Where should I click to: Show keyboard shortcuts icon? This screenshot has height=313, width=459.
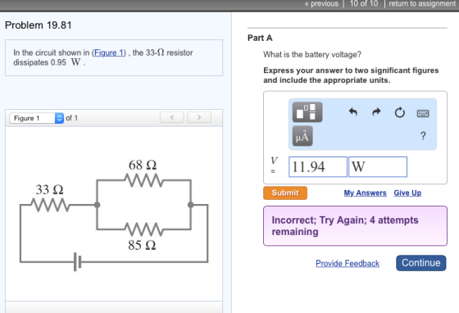coord(423,113)
